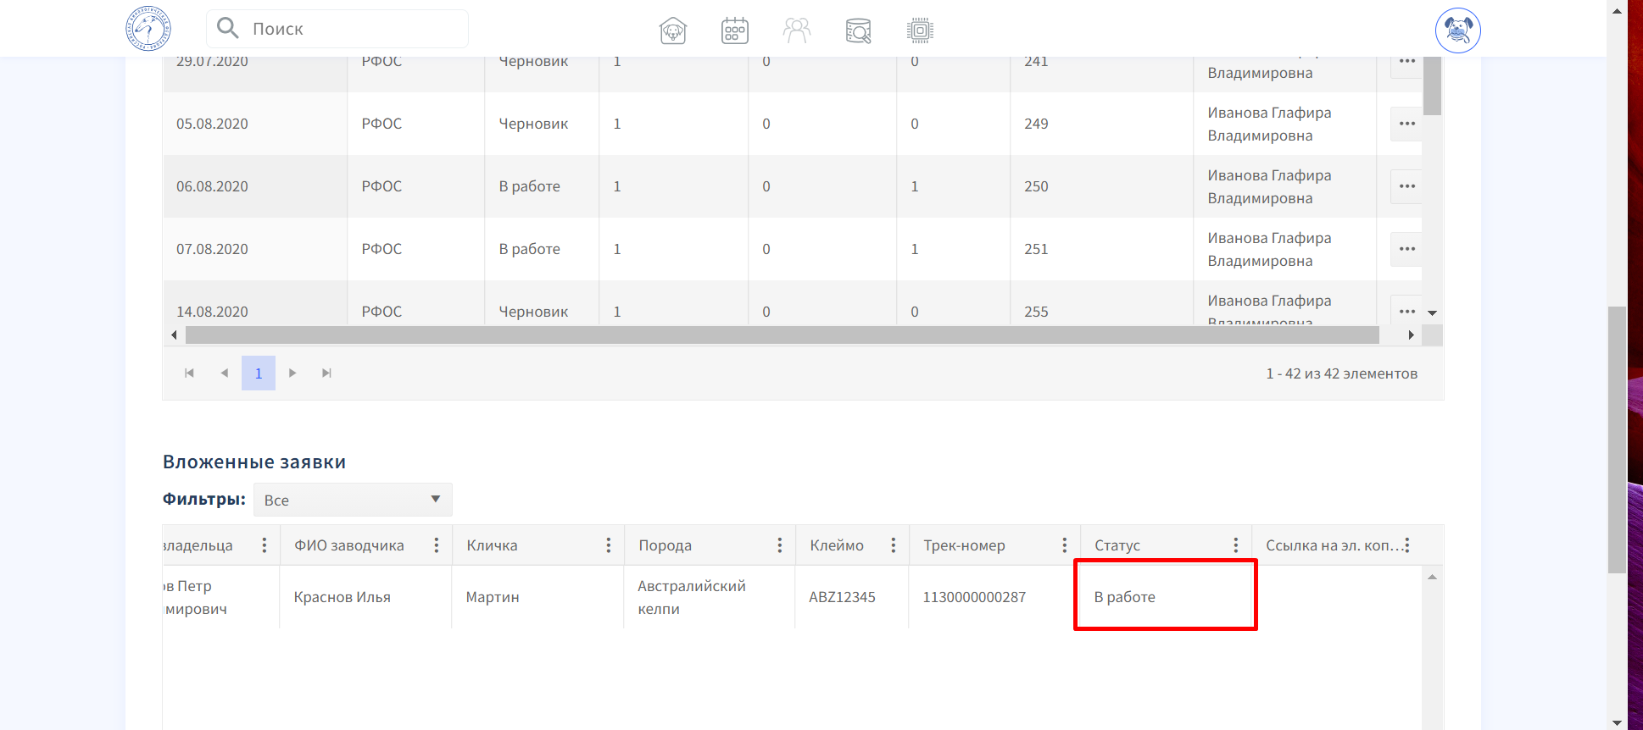Viewport: 1643px width, 730px height.
Task: Select page 1 in pagination
Action: pyautogui.click(x=259, y=373)
